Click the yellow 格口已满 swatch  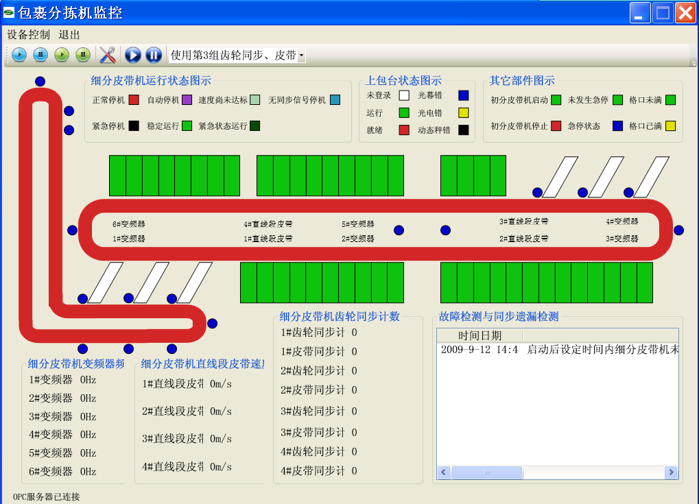tap(670, 125)
